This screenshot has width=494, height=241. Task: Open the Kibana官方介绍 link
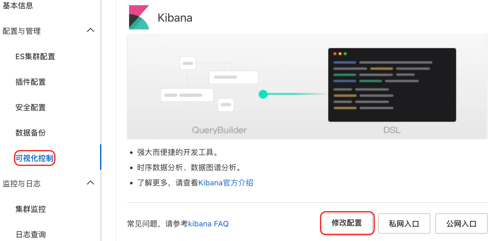pyautogui.click(x=226, y=183)
